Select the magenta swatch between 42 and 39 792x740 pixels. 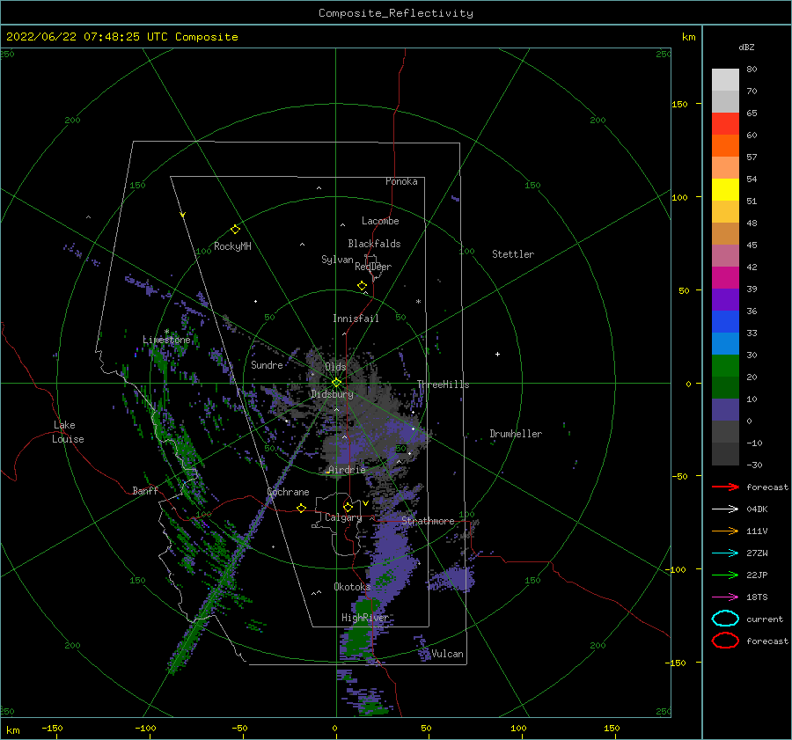(x=725, y=278)
